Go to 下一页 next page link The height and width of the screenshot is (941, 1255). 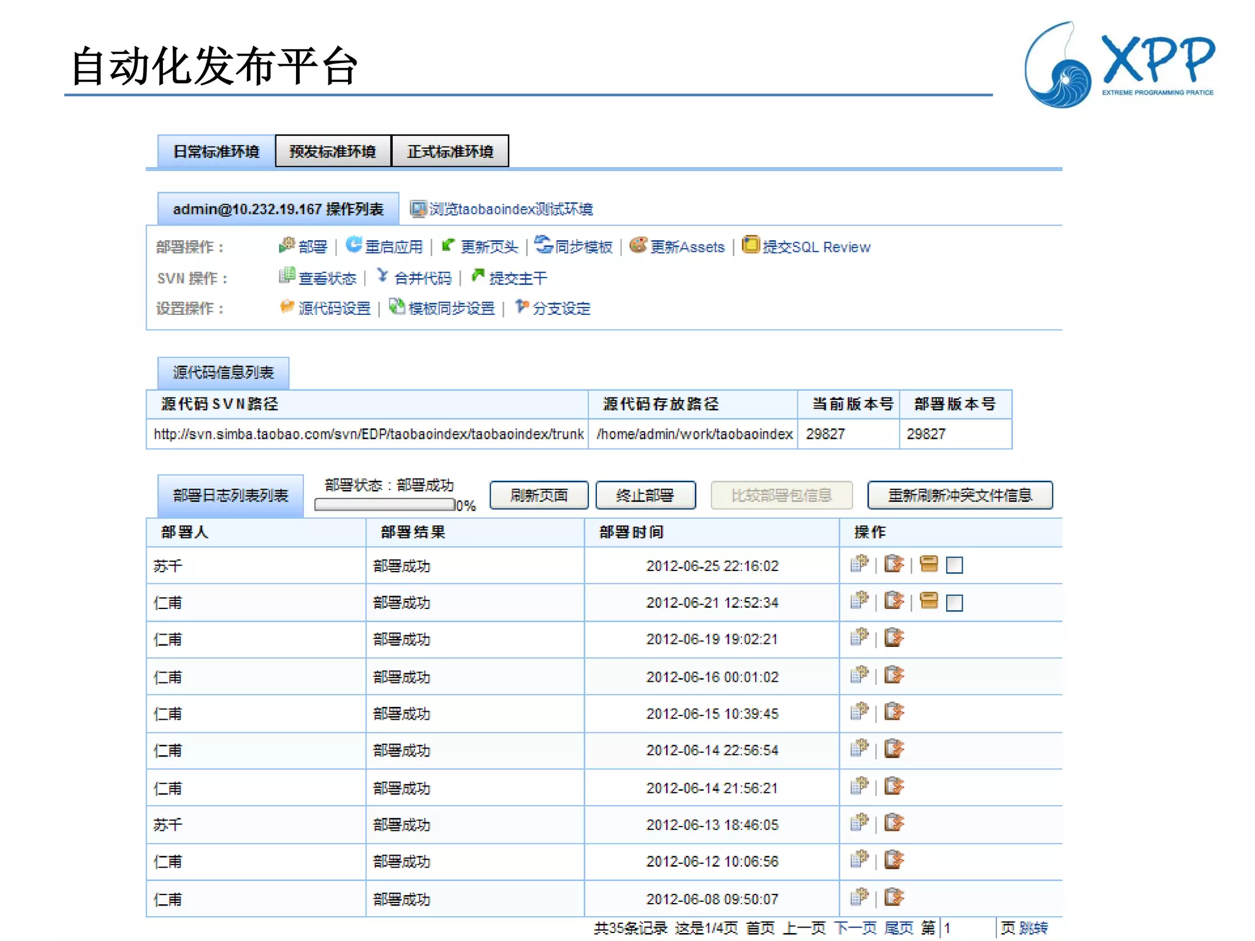tap(855, 928)
